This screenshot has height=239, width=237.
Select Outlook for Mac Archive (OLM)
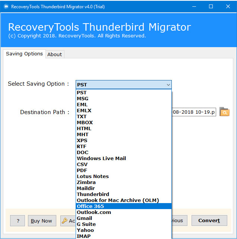pos(124,200)
